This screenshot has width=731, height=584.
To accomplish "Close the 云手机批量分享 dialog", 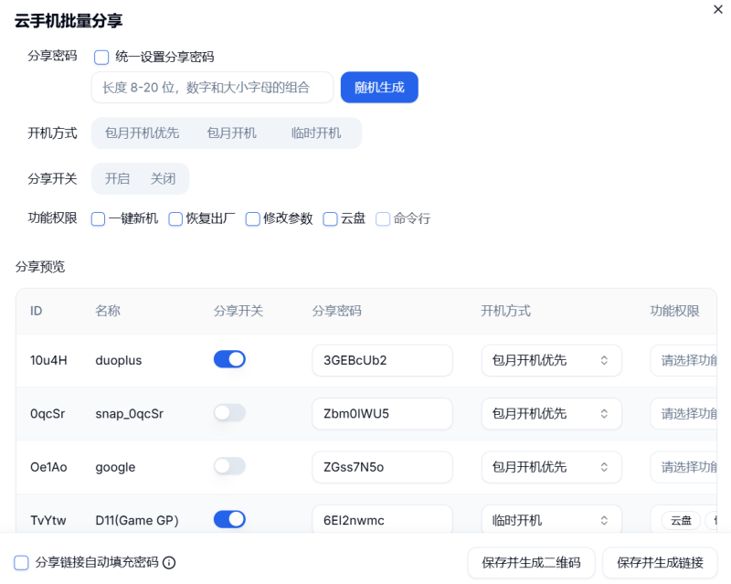I will 718,9.
